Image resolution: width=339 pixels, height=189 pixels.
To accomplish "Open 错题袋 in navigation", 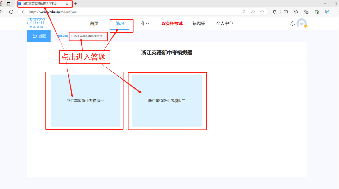I will pos(199,23).
